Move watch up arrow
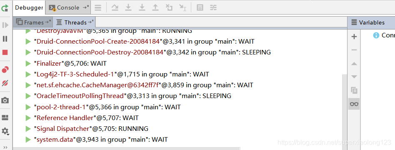The height and width of the screenshot is (150, 395). (x=354, y=64)
